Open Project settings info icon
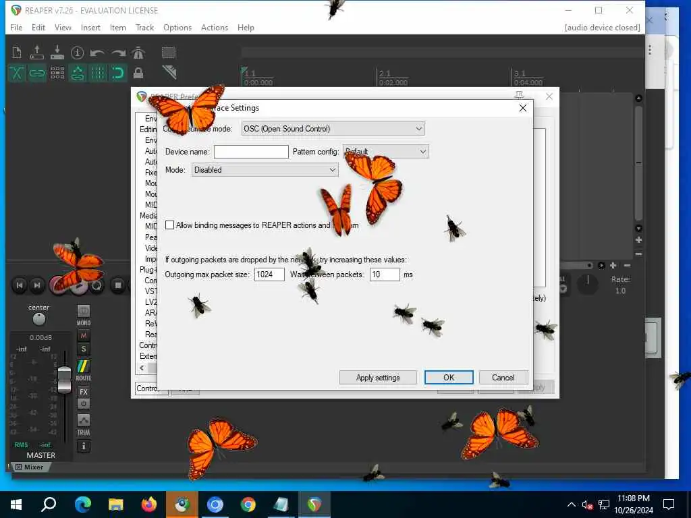This screenshot has width=691, height=518. pyautogui.click(x=78, y=53)
